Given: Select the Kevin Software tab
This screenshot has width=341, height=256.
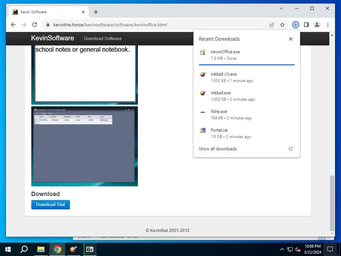Looking at the screenshot, I should click(x=49, y=12).
